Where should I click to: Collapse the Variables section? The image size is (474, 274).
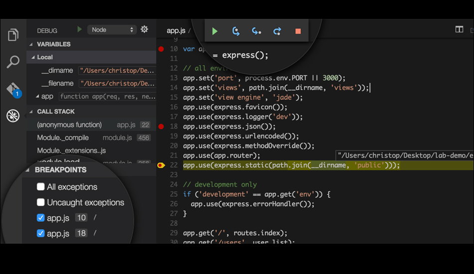click(x=31, y=44)
